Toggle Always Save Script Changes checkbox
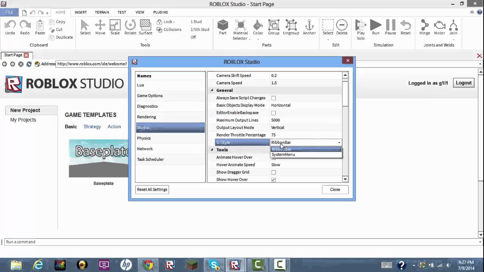The height and width of the screenshot is (272, 484). coord(273,98)
